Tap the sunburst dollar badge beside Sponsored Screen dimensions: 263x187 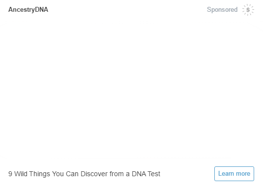pos(248,10)
